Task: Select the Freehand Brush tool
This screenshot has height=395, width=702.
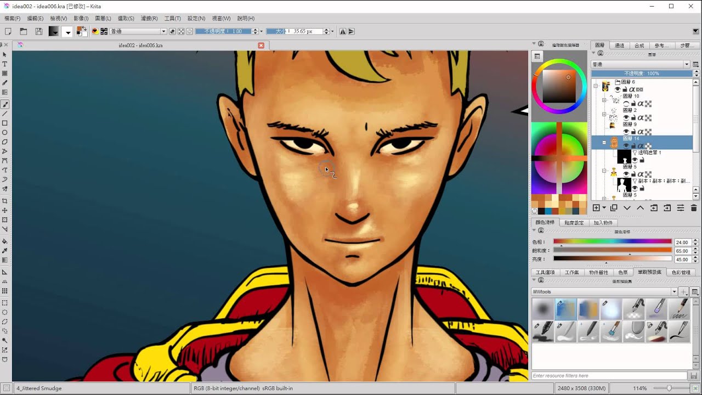Action: [x=5, y=104]
